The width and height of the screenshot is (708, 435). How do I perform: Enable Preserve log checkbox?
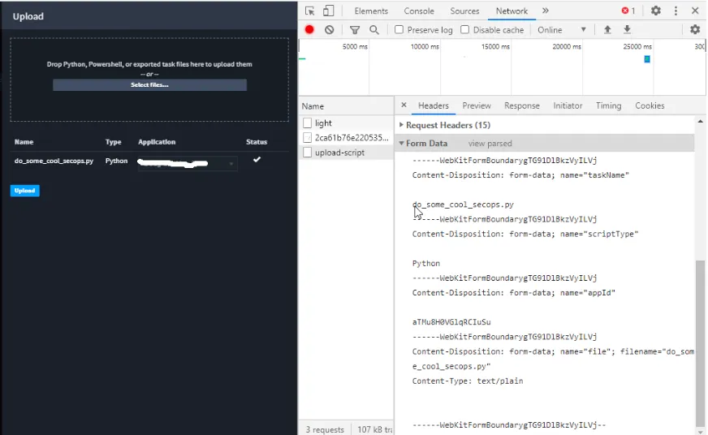click(399, 30)
